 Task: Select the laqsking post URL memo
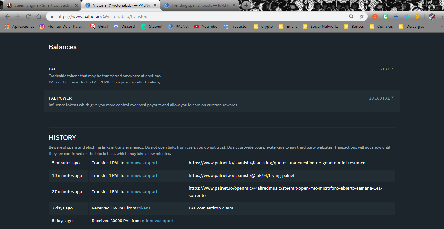pyautogui.click(x=277, y=163)
